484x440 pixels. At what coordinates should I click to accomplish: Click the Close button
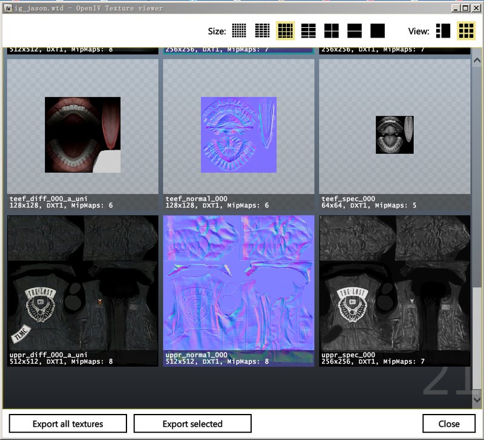(x=449, y=424)
